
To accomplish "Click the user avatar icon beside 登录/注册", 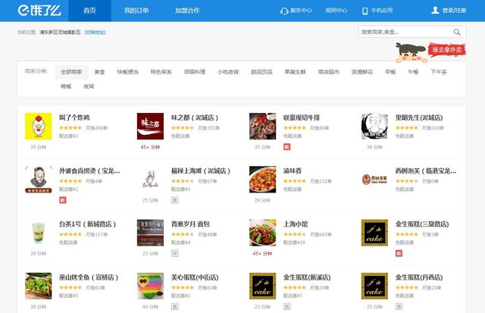I will [x=435, y=10].
